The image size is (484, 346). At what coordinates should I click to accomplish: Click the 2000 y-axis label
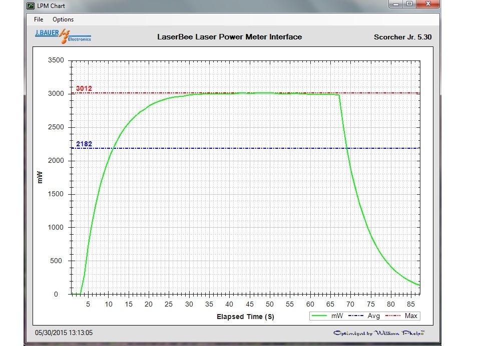(x=56, y=161)
